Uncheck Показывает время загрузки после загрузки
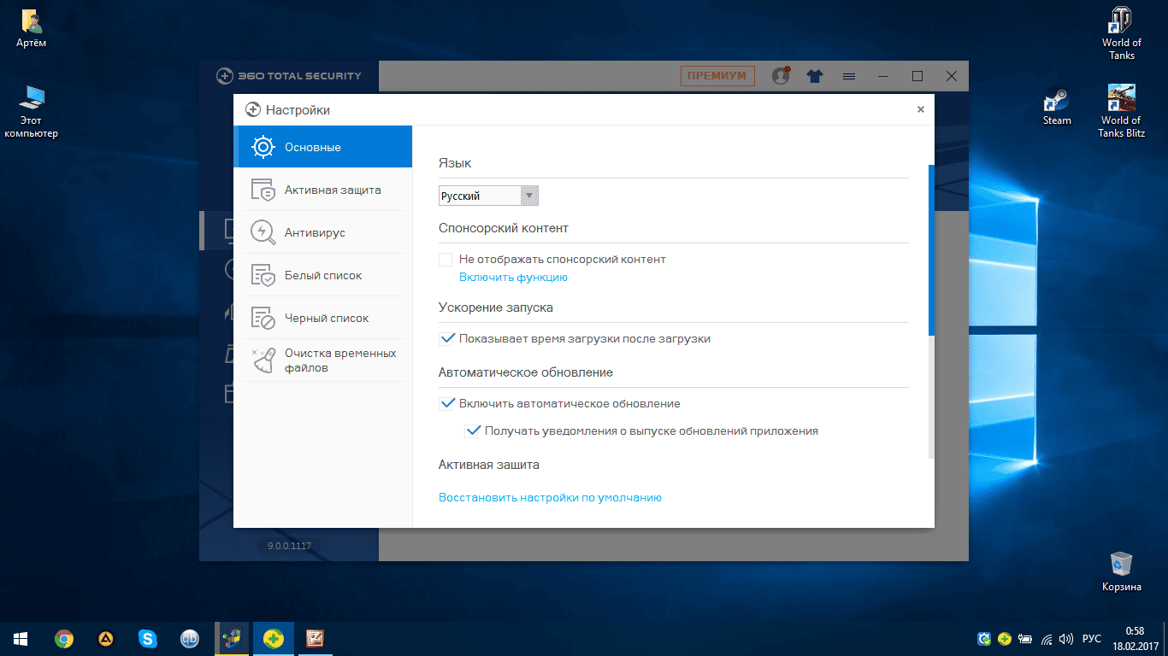 pyautogui.click(x=445, y=338)
